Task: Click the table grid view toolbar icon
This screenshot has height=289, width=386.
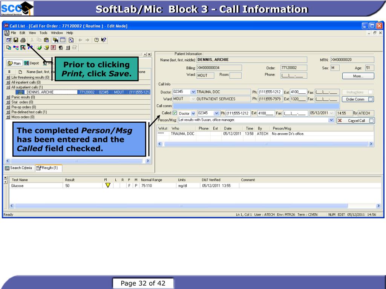Action: 63,40
